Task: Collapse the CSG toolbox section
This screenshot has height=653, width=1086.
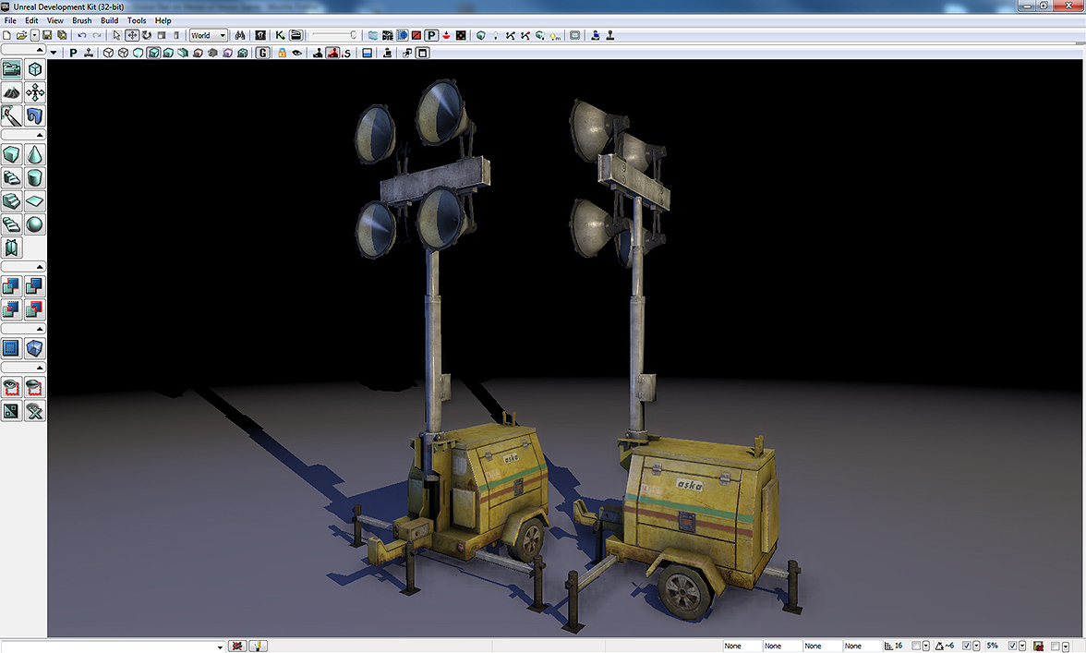Action: pyautogui.click(x=24, y=267)
